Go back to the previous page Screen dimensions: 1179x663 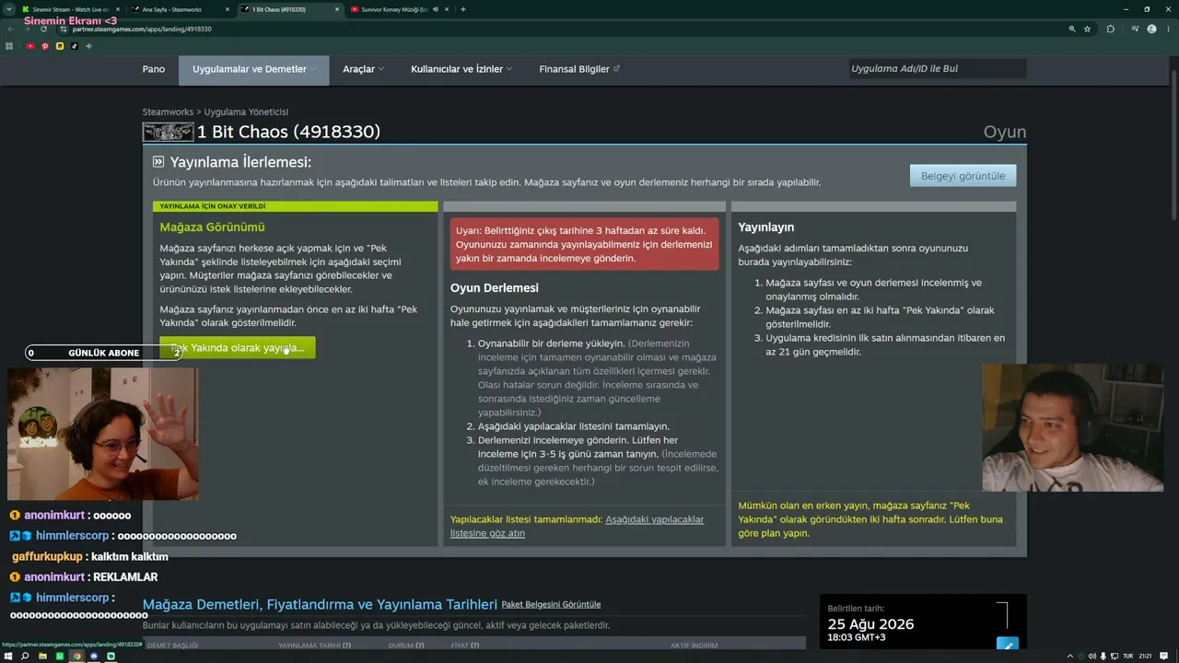pyautogui.click(x=10, y=29)
